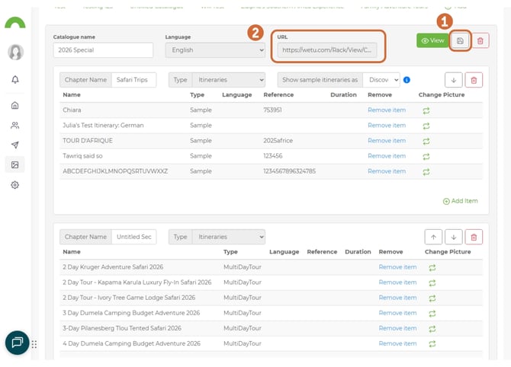Image resolution: width=511 pixels, height=367 pixels.
Task: Click the Catalogue name field
Action: (103, 50)
